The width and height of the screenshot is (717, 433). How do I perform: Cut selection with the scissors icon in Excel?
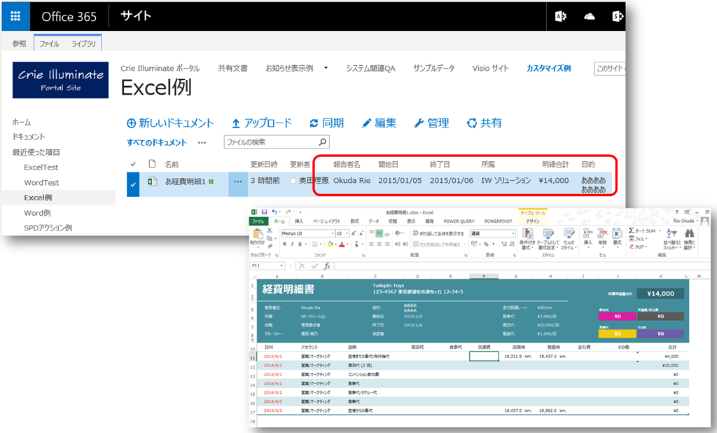(270, 231)
